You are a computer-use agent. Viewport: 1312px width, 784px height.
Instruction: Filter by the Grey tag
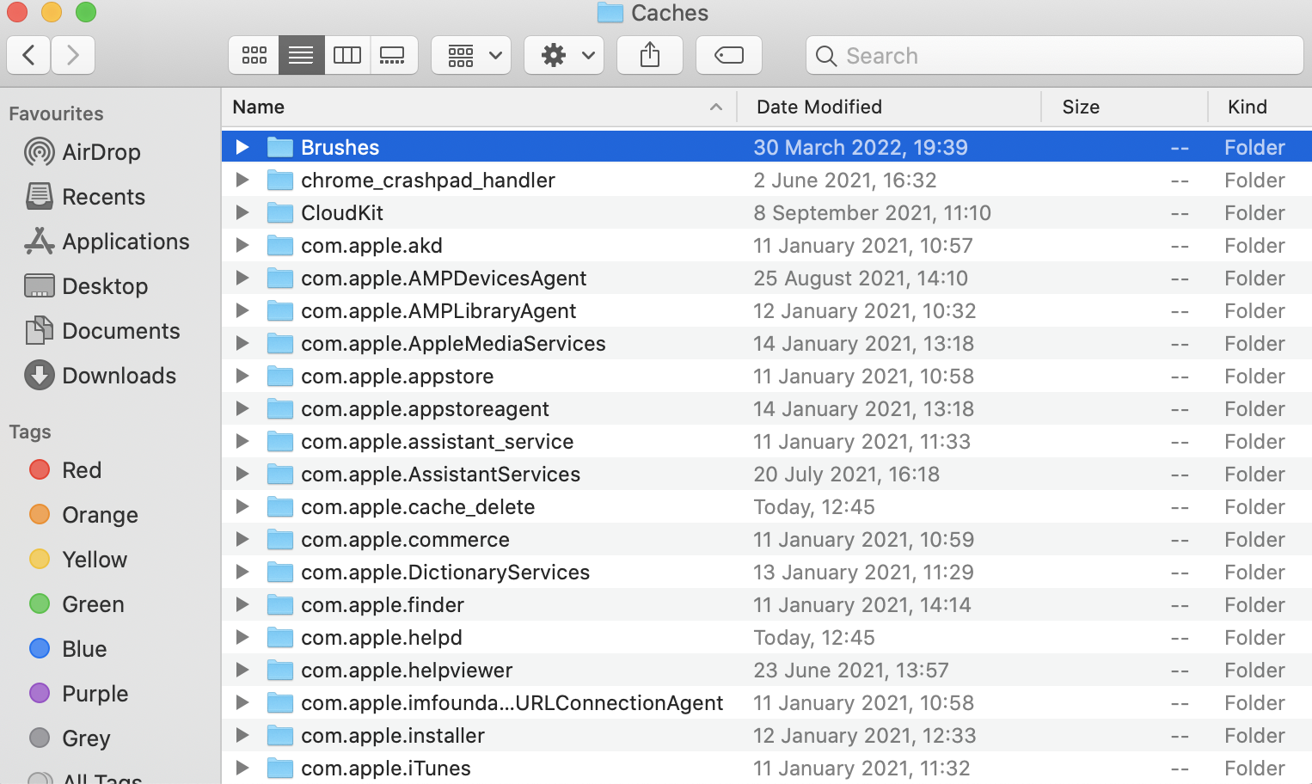coord(70,738)
